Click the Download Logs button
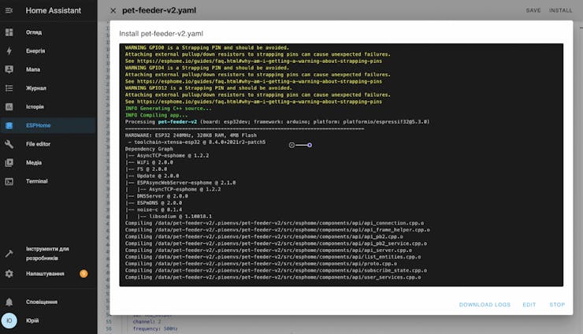Viewport: 583px width, 334px height. [485, 305]
